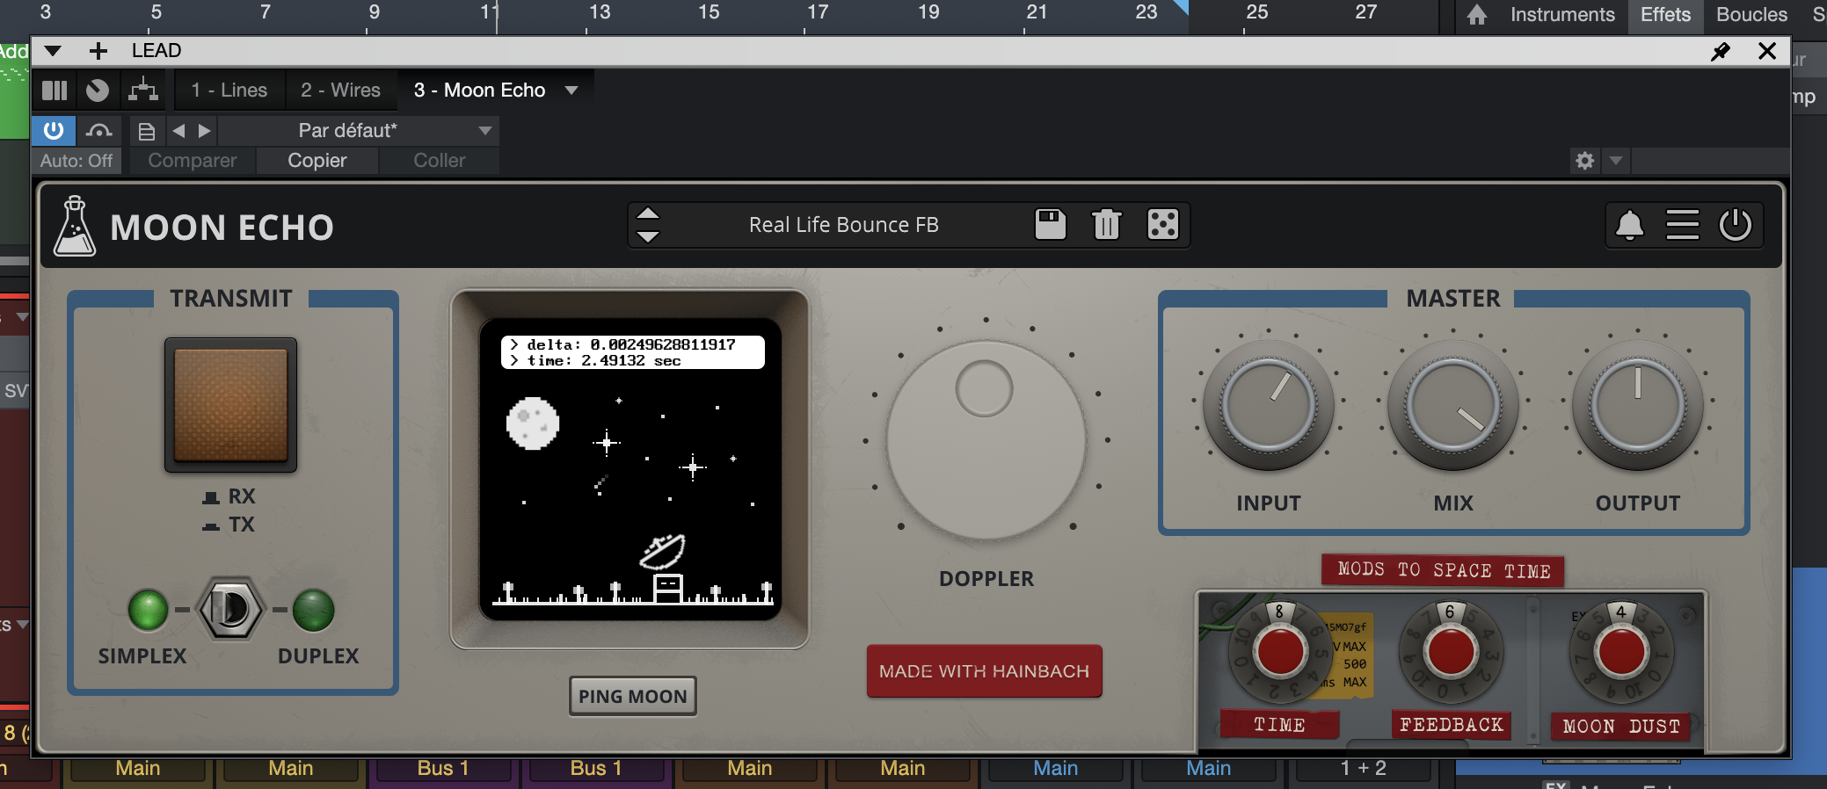Click the MODS TO SPACE TIME label
1827x789 pixels.
(x=1444, y=570)
